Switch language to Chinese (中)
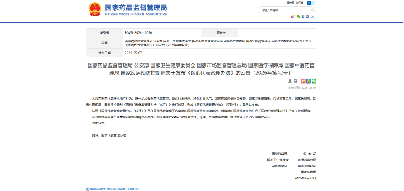The height and width of the screenshot is (191, 404). coord(309,3)
